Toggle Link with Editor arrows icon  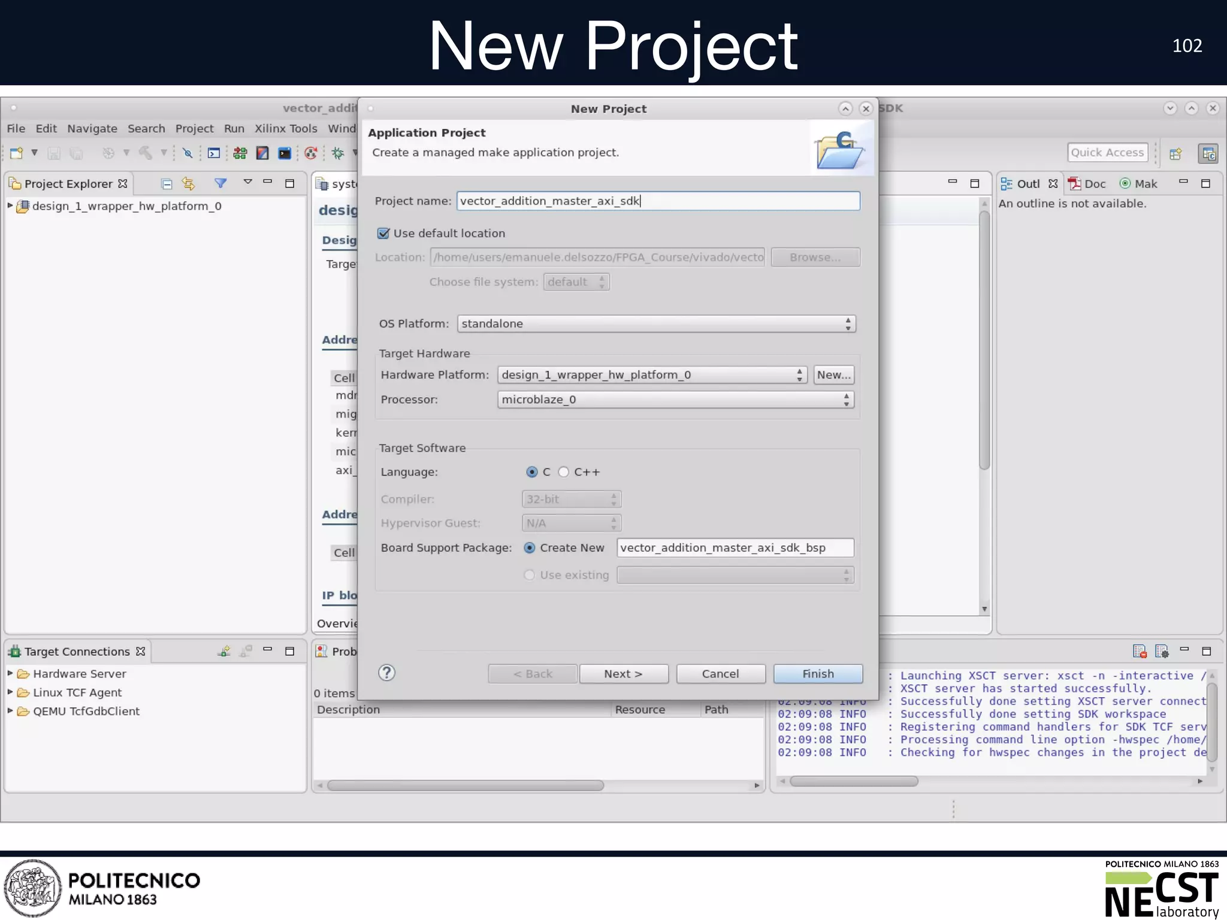pos(189,184)
